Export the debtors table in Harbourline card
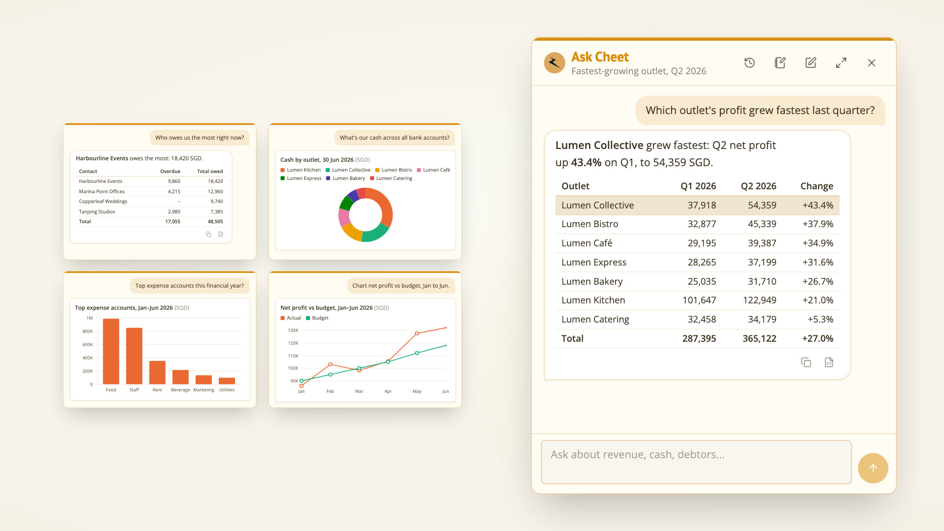 (221, 235)
